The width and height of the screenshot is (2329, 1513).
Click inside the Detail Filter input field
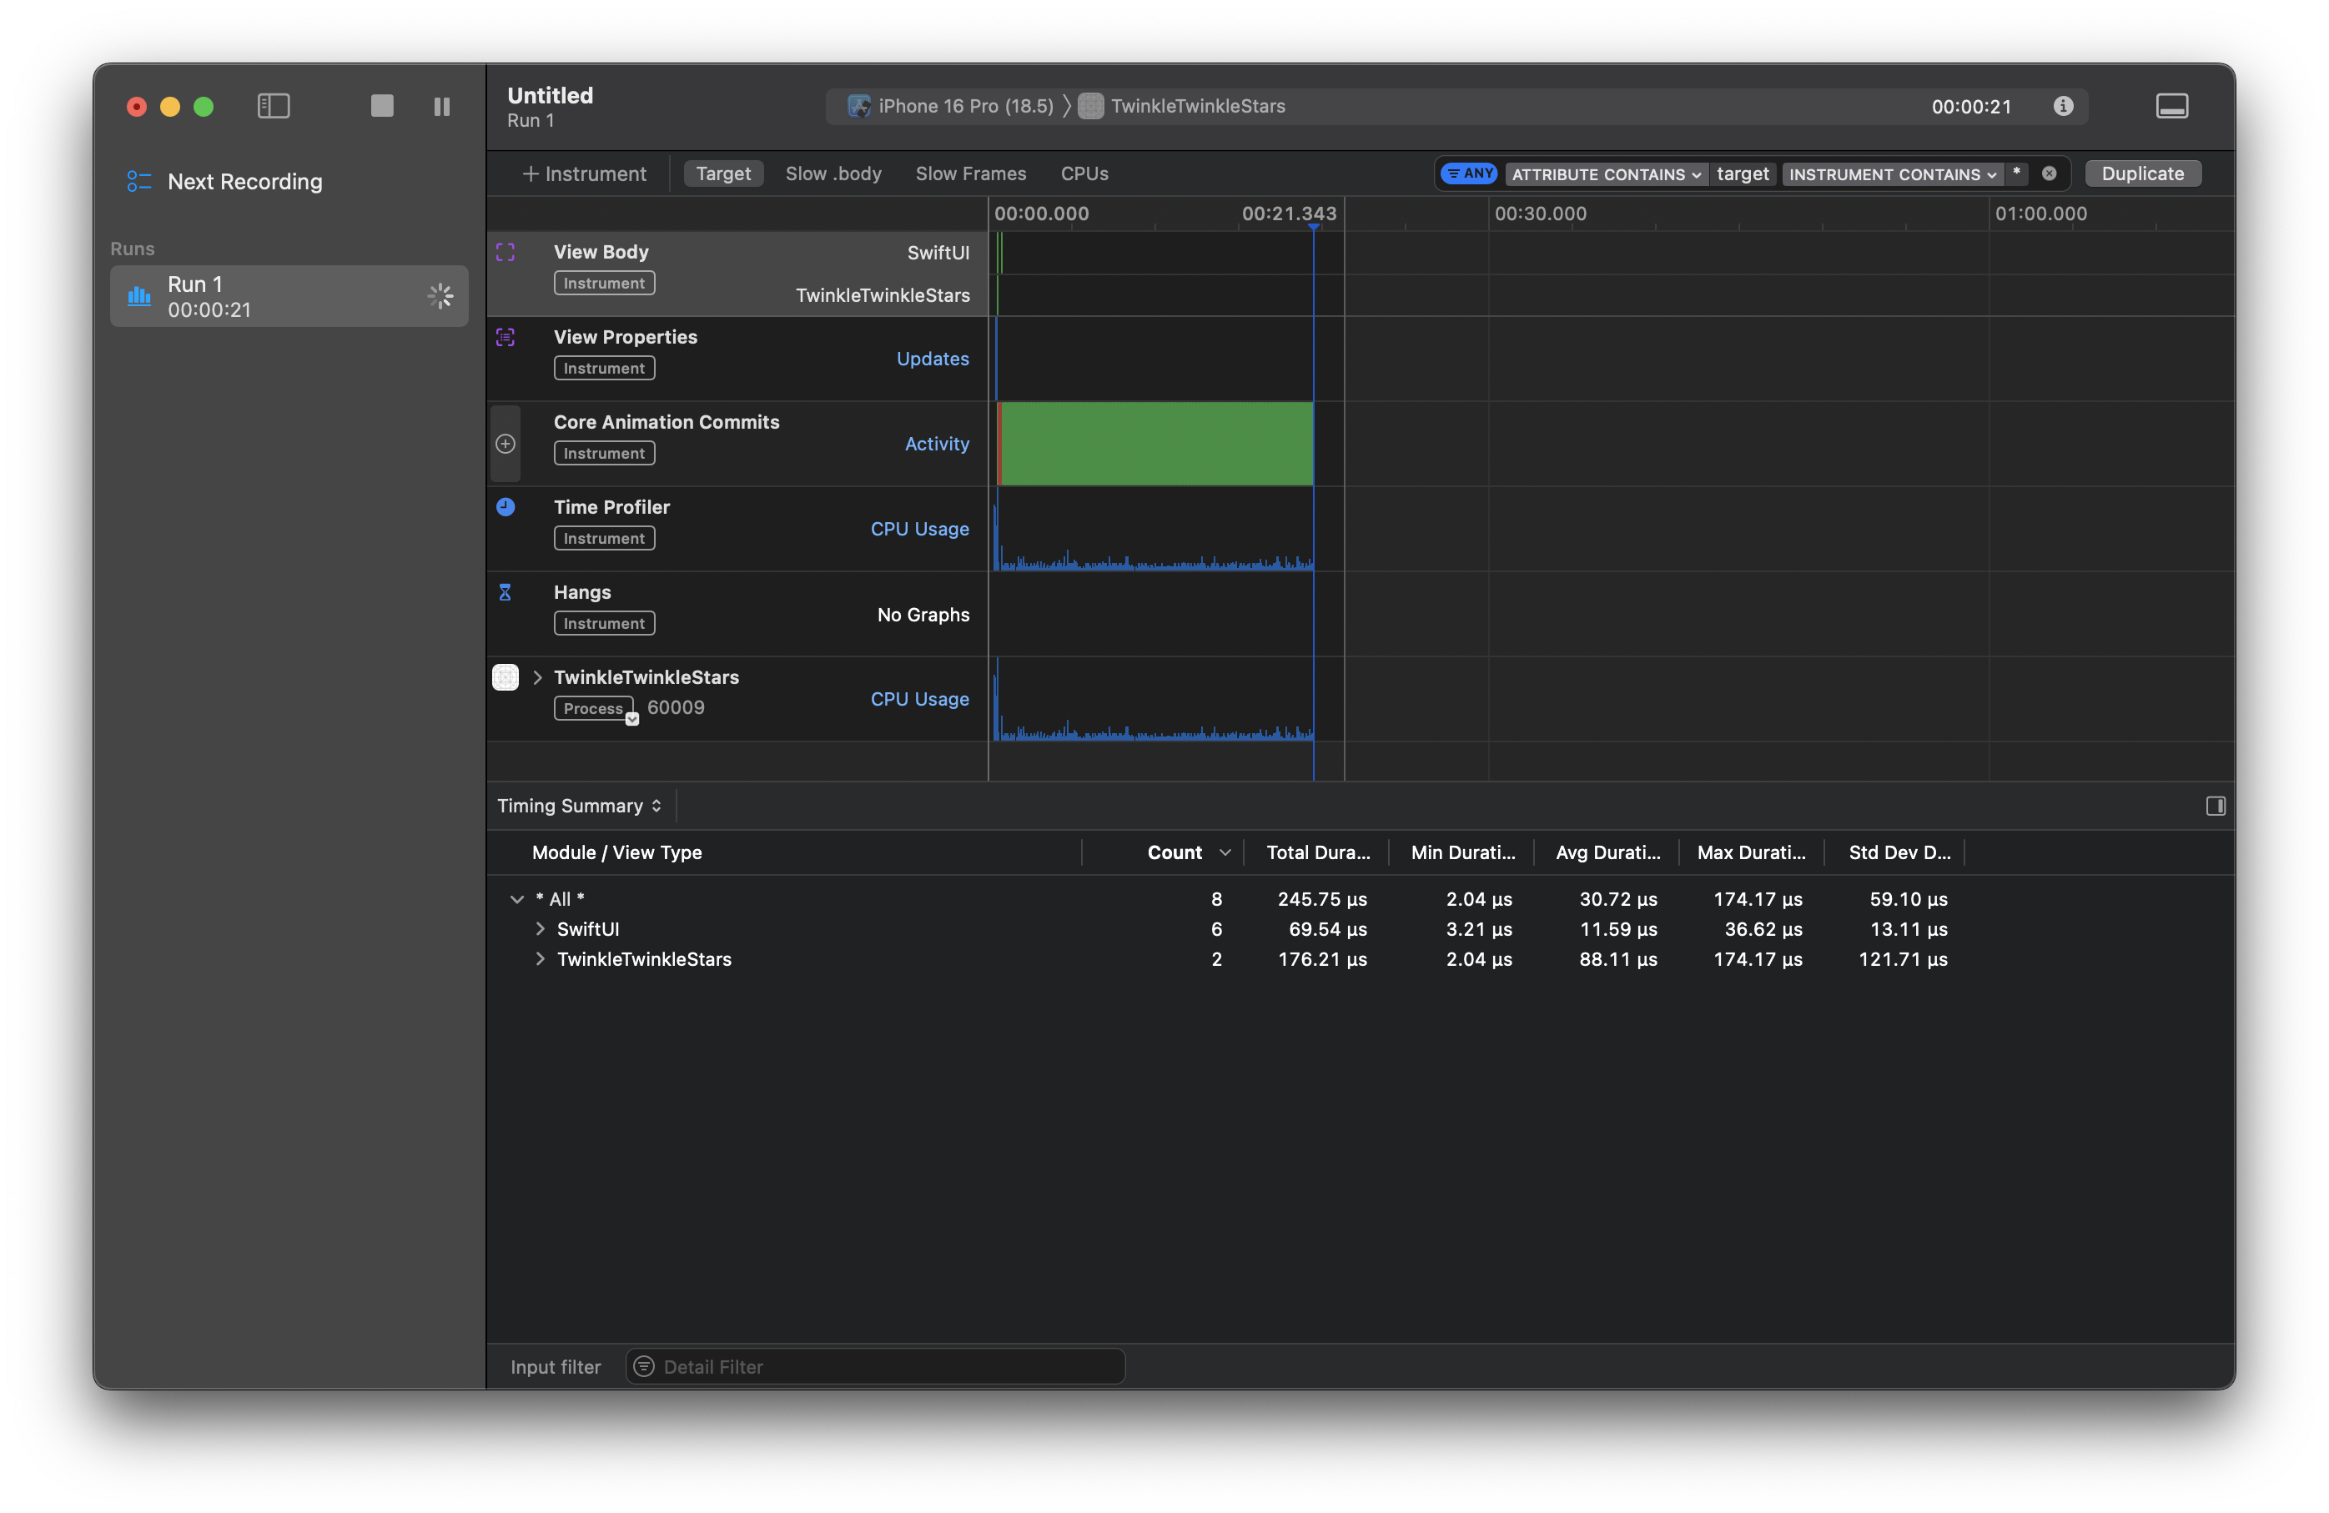tap(874, 1366)
